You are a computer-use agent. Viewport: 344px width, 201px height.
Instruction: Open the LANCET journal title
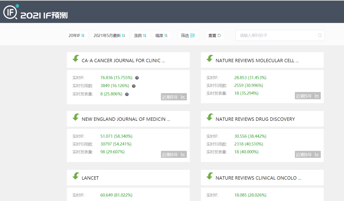(x=90, y=178)
